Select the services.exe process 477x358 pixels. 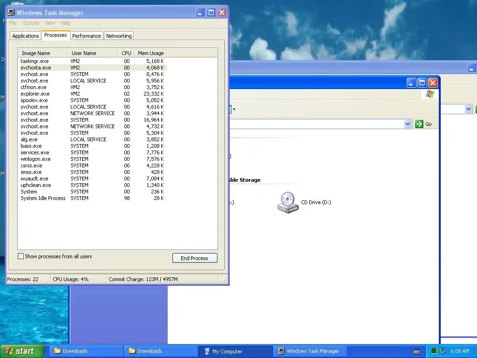(92, 152)
